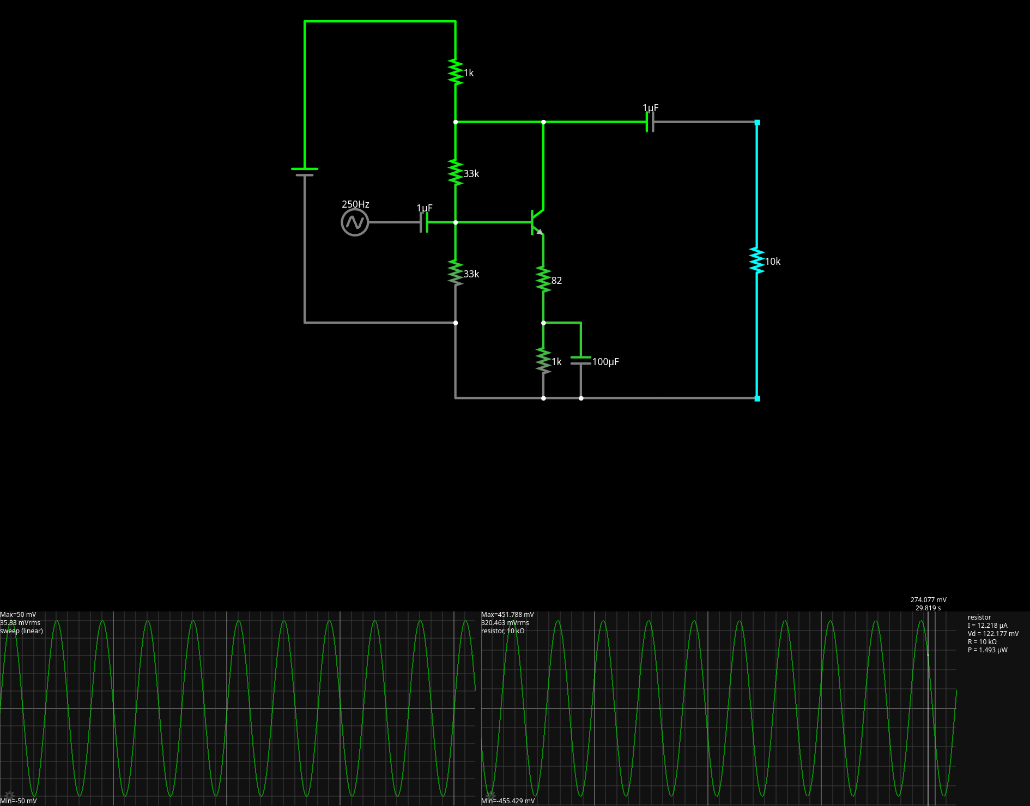Click the Min=-50 mV scope readout

click(19, 801)
